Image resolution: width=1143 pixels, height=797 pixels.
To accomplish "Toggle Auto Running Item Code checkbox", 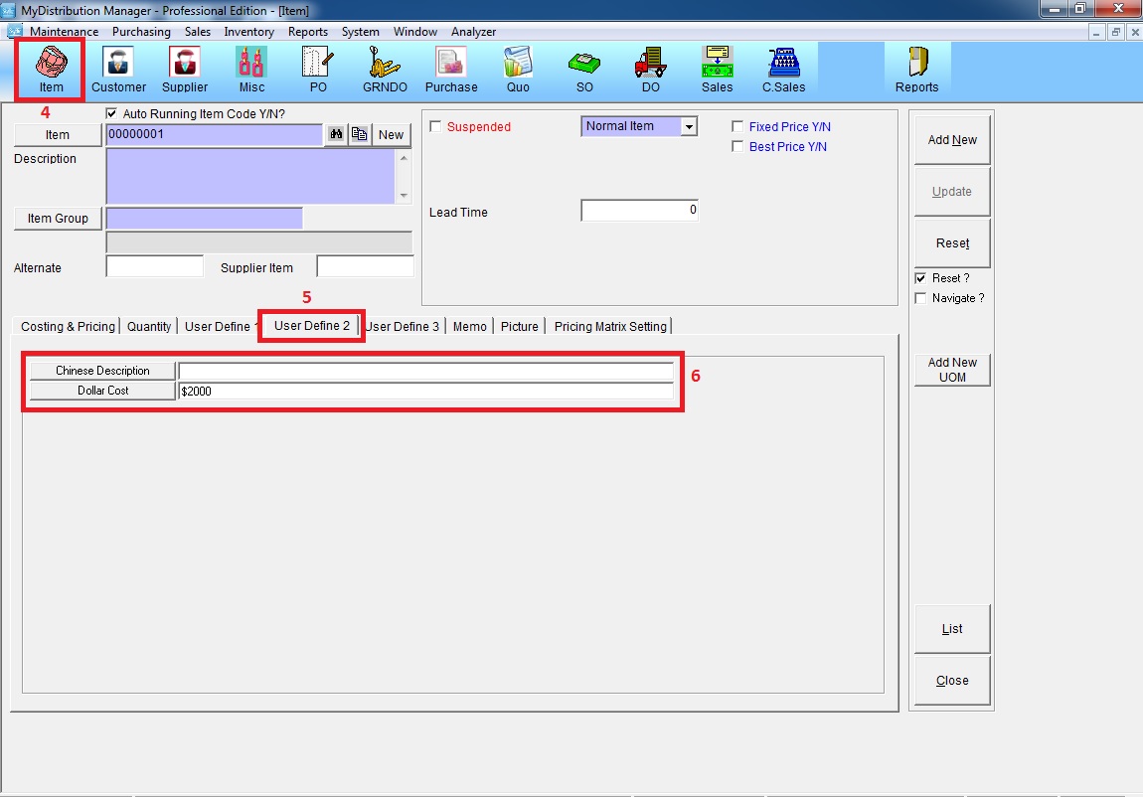I will click(111, 114).
